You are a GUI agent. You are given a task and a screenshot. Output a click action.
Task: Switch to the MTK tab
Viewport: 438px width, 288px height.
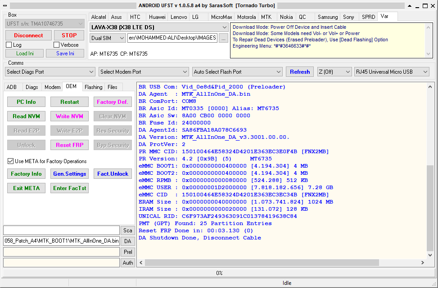point(266,17)
